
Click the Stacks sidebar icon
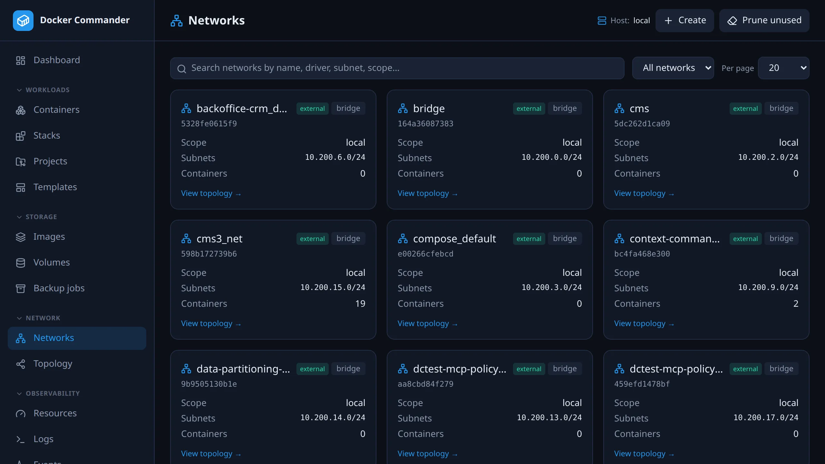pos(21,136)
